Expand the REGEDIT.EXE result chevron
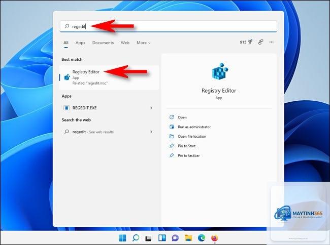Screen dimensions: 330x245 click(151, 108)
